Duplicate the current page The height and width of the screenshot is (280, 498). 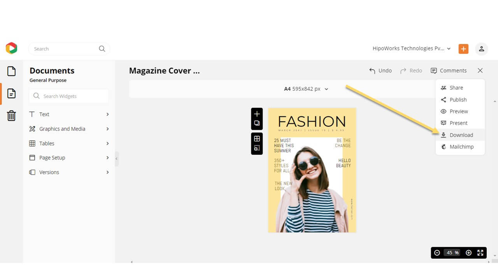click(x=257, y=123)
